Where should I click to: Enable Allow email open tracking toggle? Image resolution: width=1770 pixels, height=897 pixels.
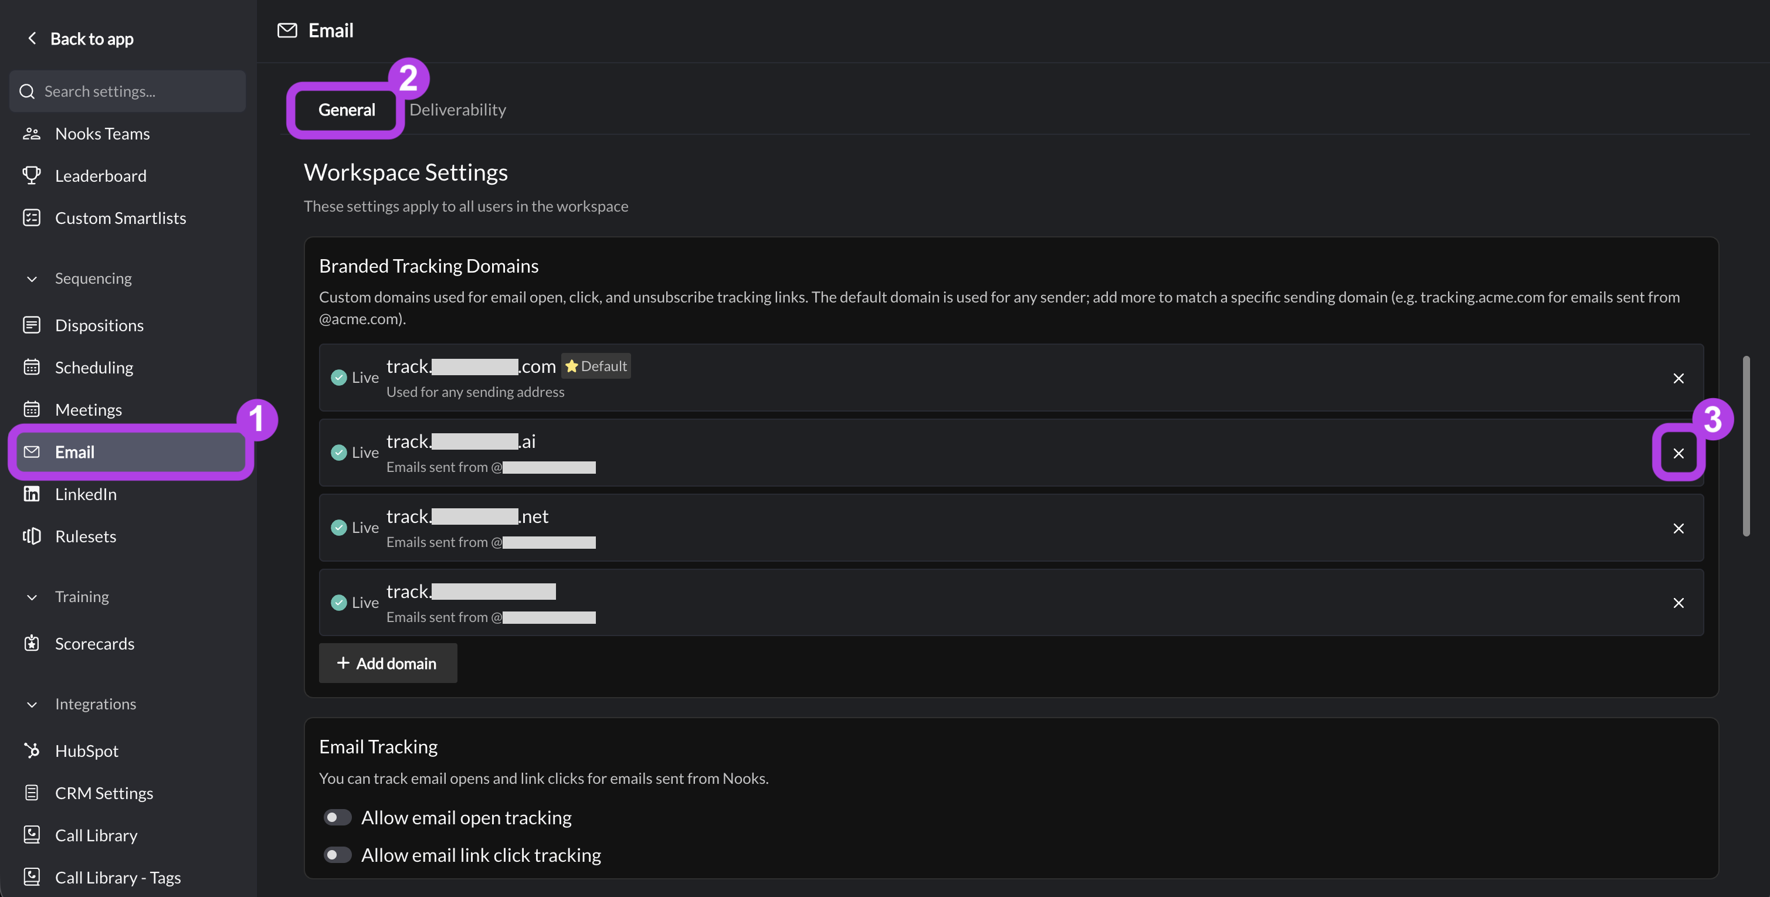click(337, 817)
